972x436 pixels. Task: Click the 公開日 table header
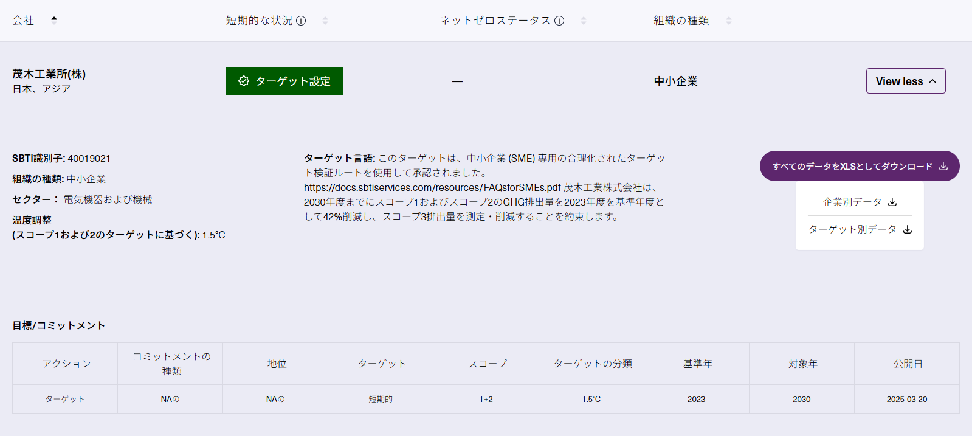coord(907,364)
